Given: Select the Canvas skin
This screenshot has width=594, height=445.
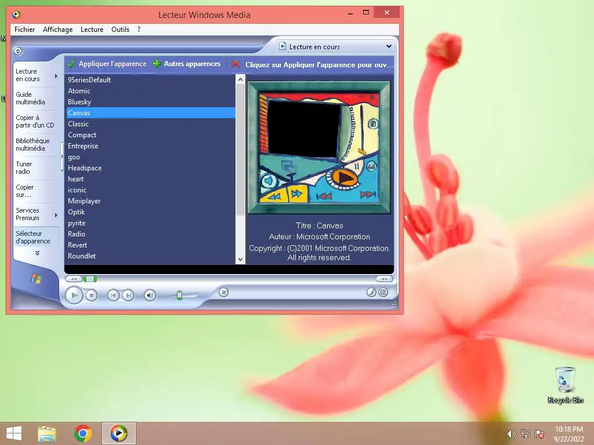Looking at the screenshot, I should pos(151,113).
